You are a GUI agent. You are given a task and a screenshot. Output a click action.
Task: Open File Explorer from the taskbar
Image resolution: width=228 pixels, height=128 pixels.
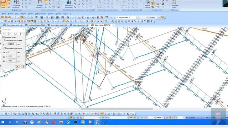tap(61, 122)
